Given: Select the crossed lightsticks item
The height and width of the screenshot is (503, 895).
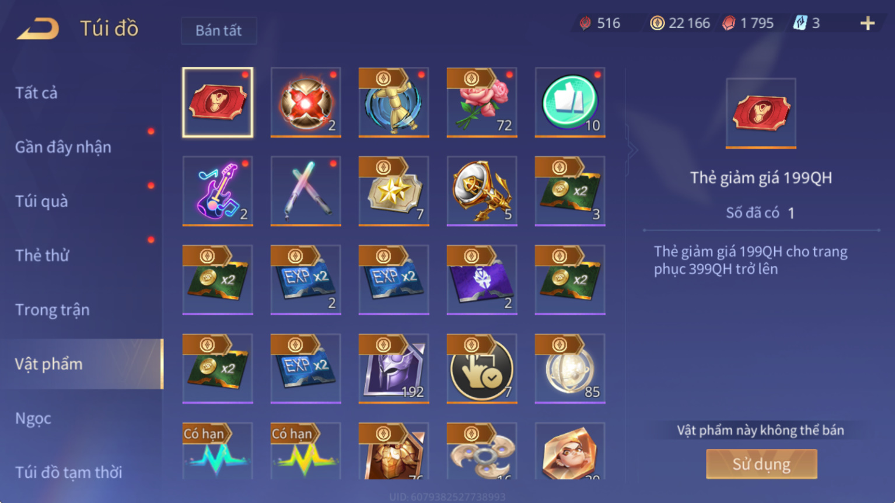Looking at the screenshot, I should click(x=306, y=191).
